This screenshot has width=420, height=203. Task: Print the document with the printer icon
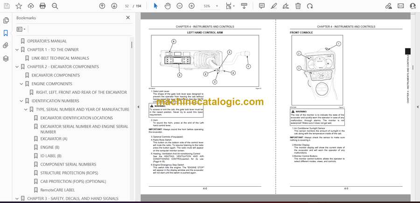tap(42, 6)
